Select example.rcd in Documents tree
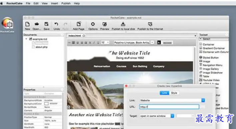Viewport: 236px width, 129px height. click(x=40, y=39)
